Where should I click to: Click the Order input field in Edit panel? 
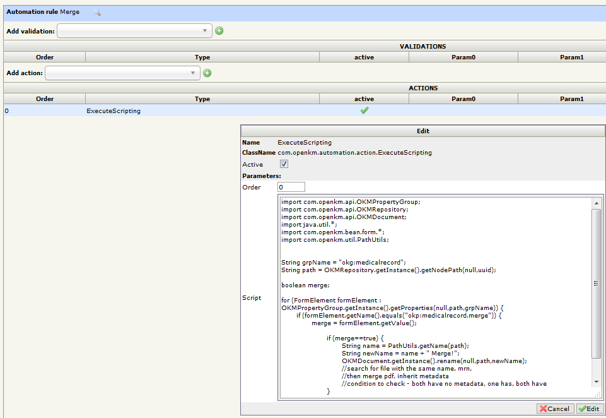pos(291,187)
